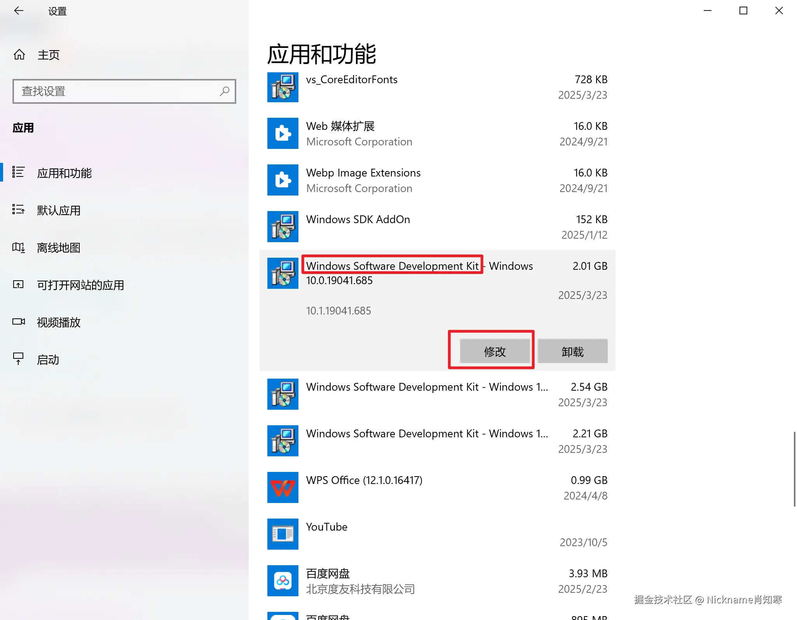
Task: Click the 修改 button
Action: (x=495, y=351)
